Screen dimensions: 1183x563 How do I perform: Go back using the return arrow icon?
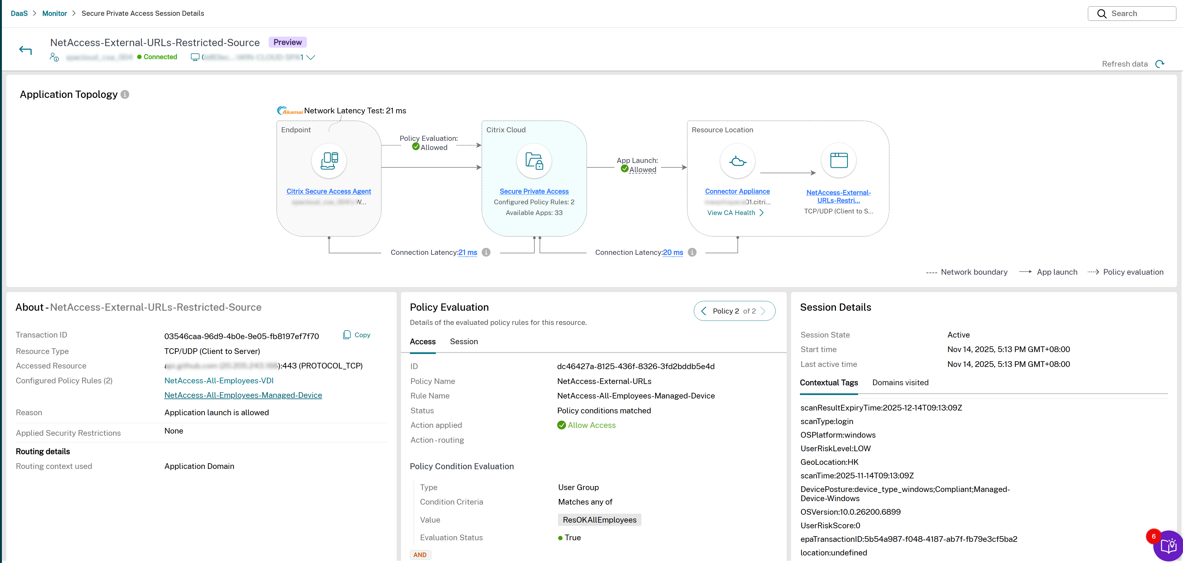tap(25, 51)
